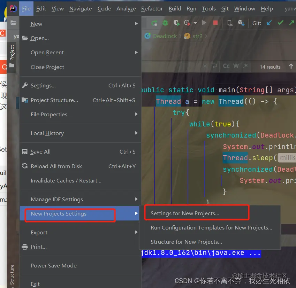The height and width of the screenshot is (288, 296).
Task: Git update project blue arrow
Action: 269,23
